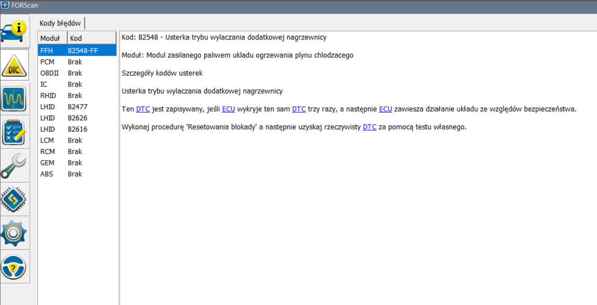This screenshot has height=305, width=597.
Task: Open the module configuration chip icon
Action: [x=15, y=200]
